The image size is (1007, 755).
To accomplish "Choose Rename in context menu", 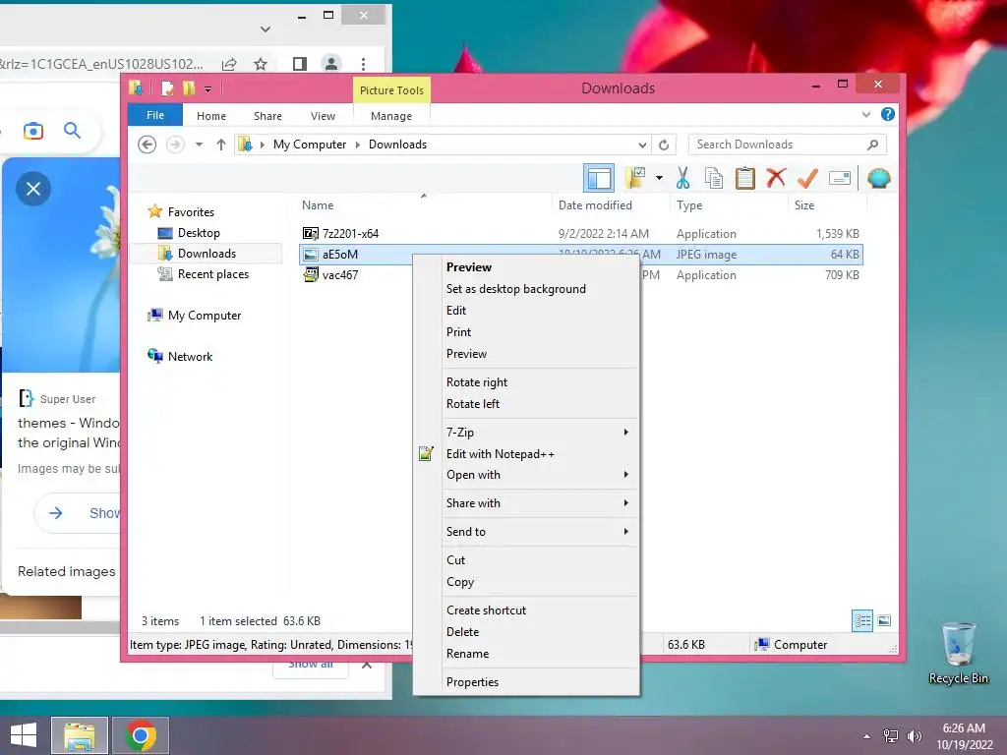I will click(x=526, y=654).
